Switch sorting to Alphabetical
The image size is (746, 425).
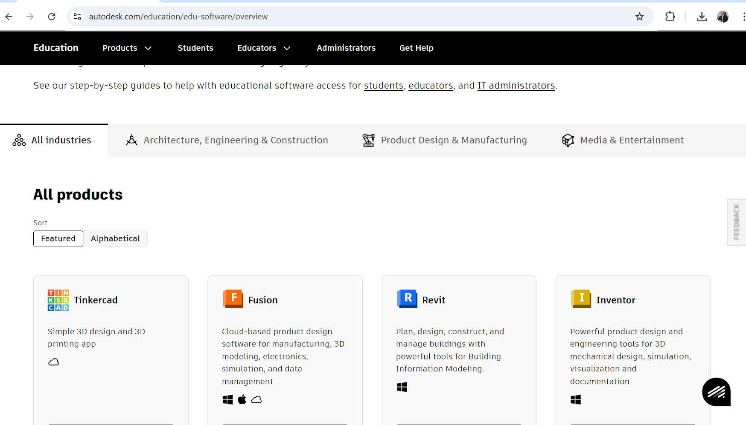(115, 238)
